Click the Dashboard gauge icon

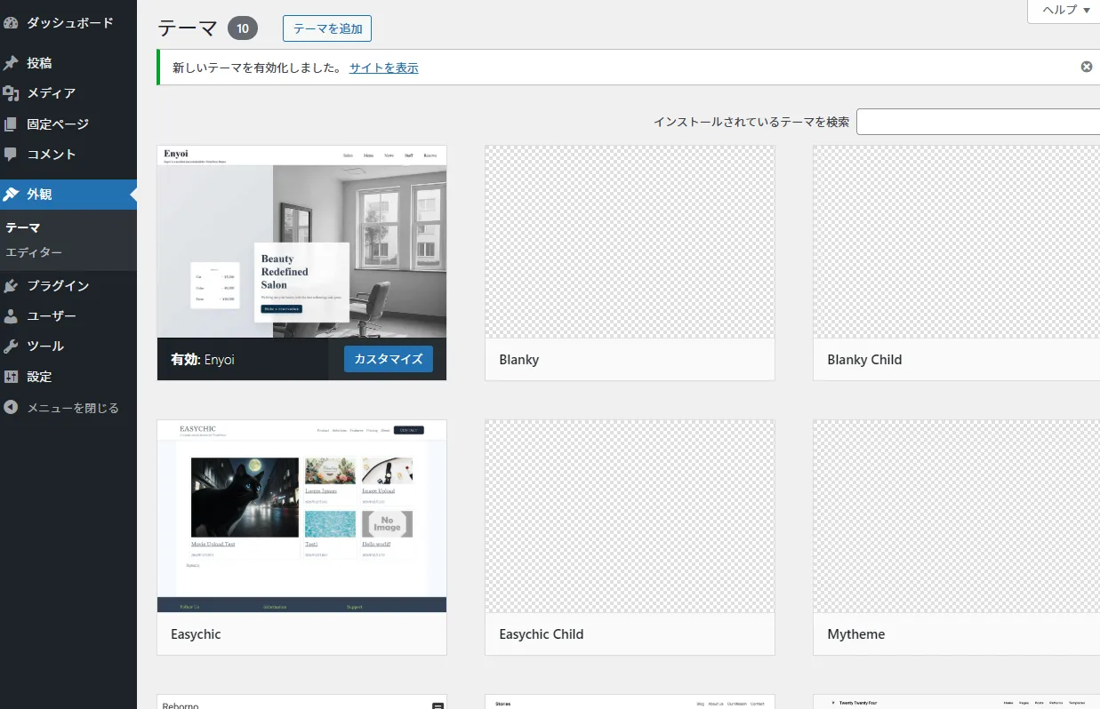11,23
